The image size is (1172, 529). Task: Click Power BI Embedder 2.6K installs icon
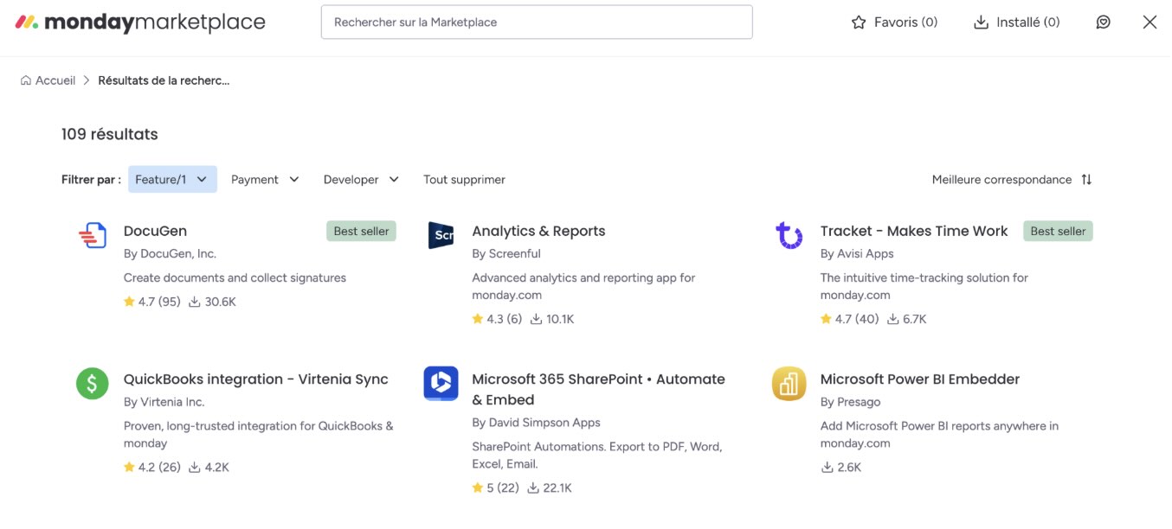827,467
